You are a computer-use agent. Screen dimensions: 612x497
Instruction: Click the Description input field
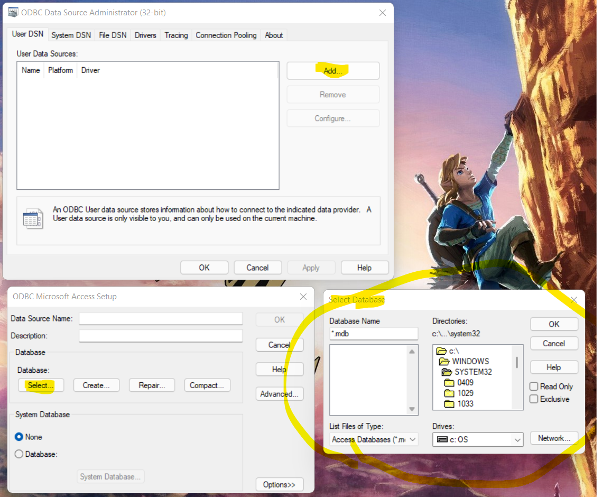[161, 336]
